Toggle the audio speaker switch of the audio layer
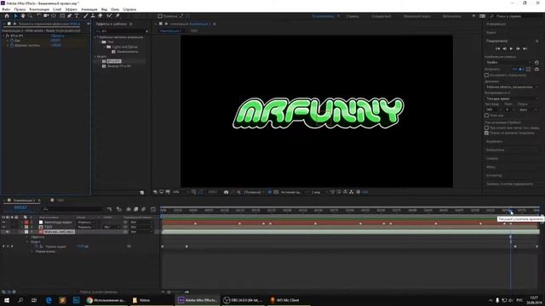The height and width of the screenshot is (306, 545). (8, 232)
